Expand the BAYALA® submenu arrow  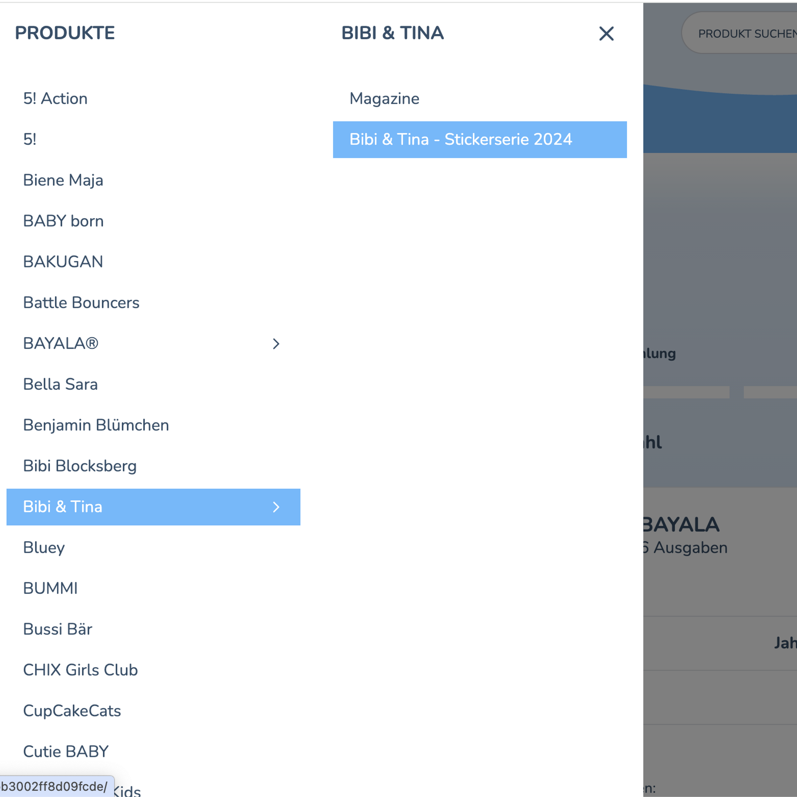point(276,344)
